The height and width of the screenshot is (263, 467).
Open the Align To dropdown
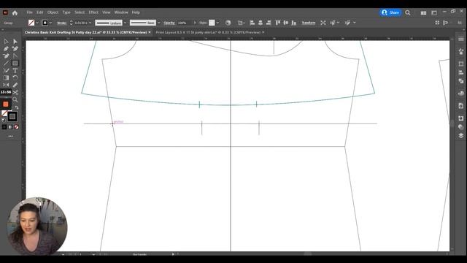coord(241,23)
